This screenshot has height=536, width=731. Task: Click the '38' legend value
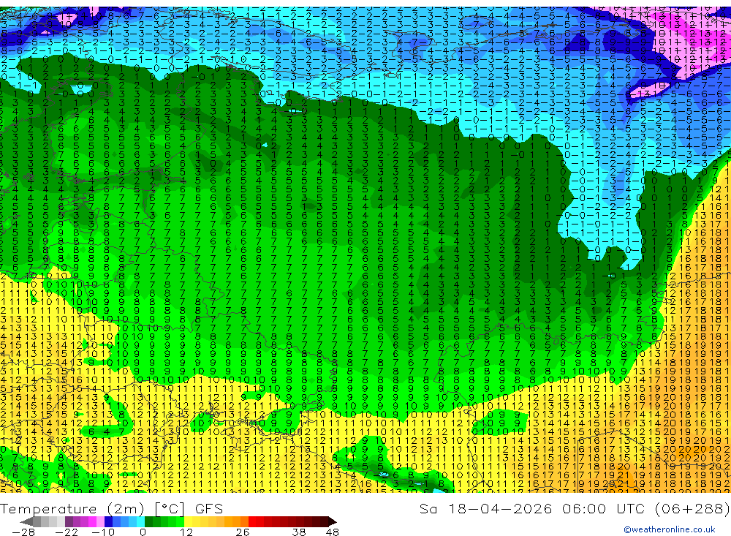click(x=299, y=532)
